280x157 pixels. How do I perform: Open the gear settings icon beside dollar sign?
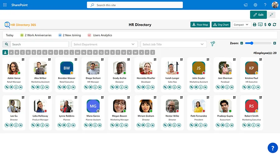coord(269,25)
